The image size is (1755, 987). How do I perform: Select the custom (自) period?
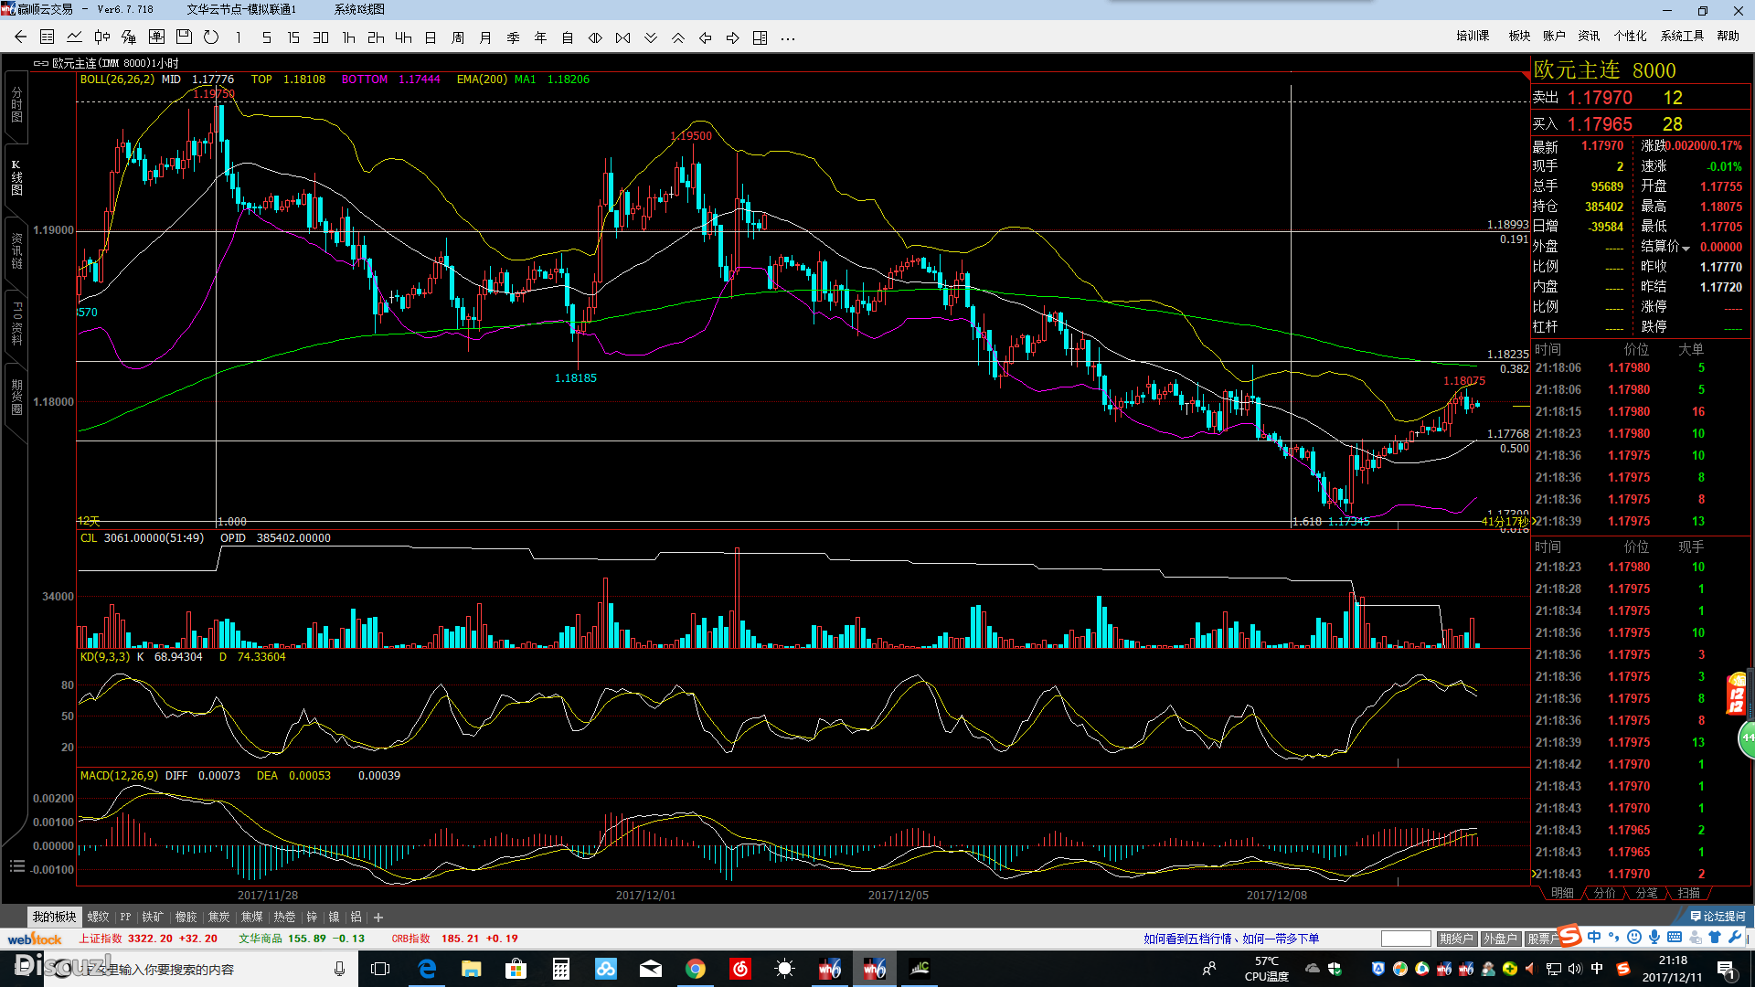568,37
